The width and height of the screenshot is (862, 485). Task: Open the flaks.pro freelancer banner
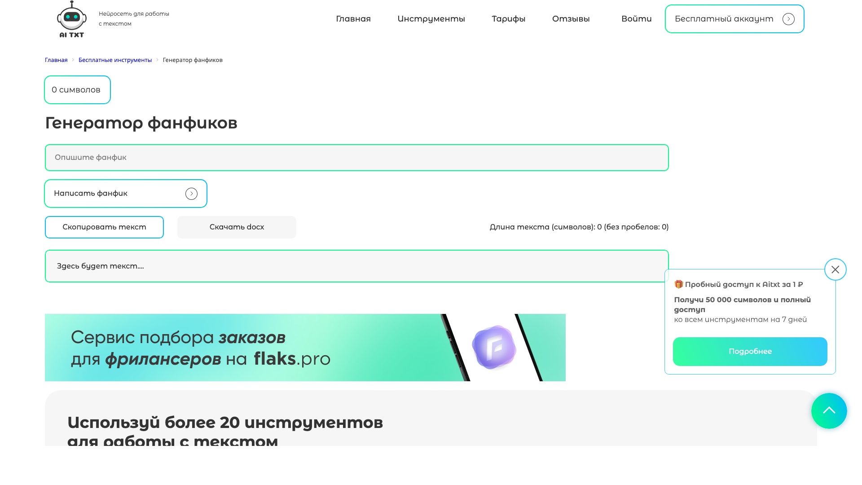(x=305, y=348)
